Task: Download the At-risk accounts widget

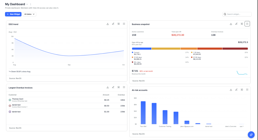Action: click(x=231, y=90)
